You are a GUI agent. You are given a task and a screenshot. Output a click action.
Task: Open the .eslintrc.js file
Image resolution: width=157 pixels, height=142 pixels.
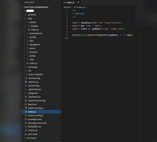pos(33,82)
